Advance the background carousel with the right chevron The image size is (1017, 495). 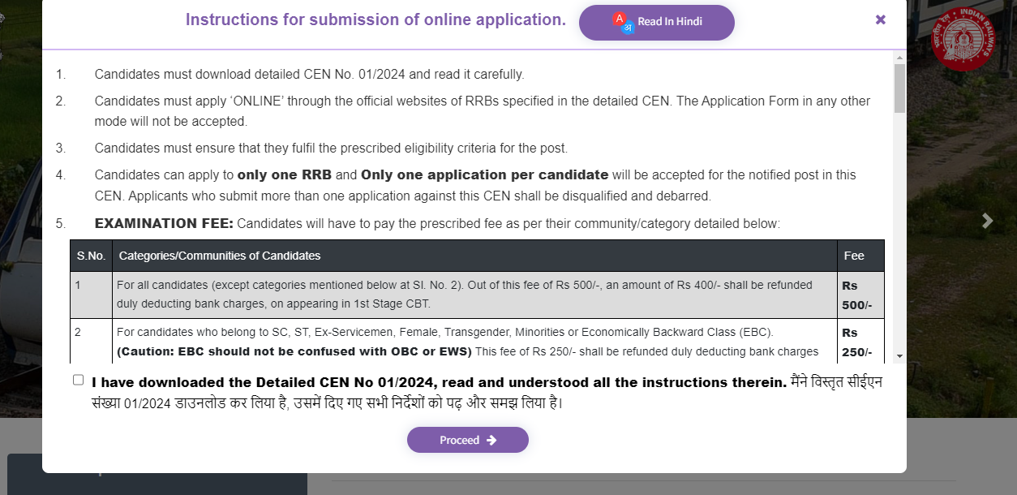[987, 221]
